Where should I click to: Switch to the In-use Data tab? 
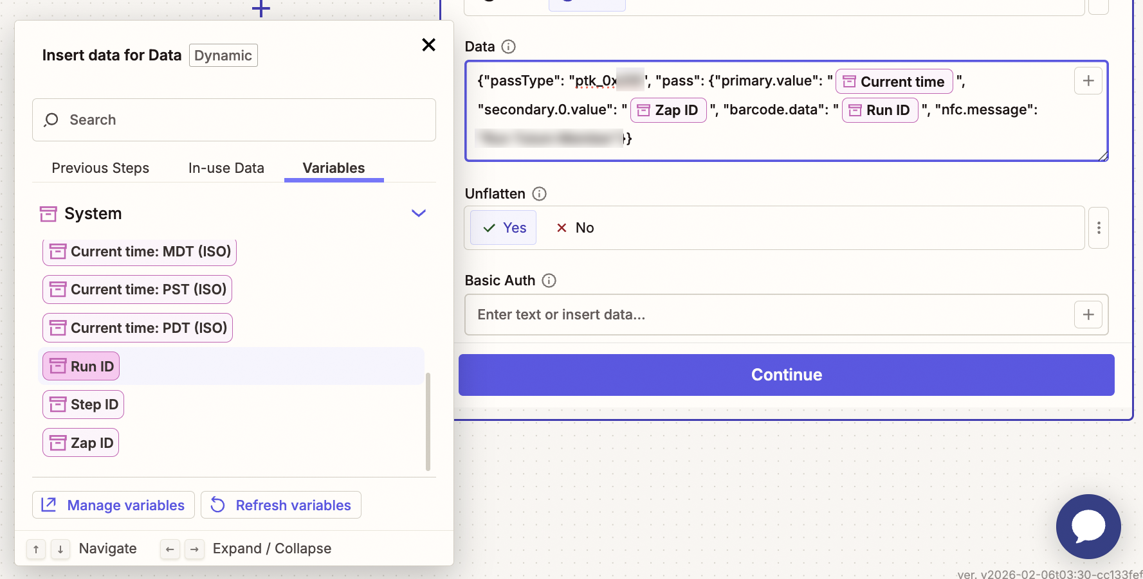(x=226, y=168)
